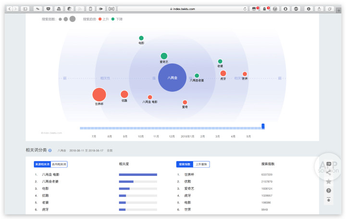Click the 5月 timeline label
This screenshot has height=219, width=346.
click(x=248, y=137)
